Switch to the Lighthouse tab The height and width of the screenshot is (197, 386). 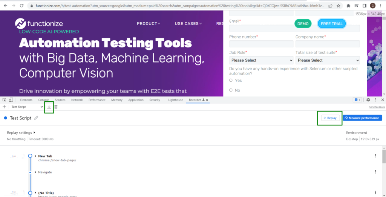[176, 100]
